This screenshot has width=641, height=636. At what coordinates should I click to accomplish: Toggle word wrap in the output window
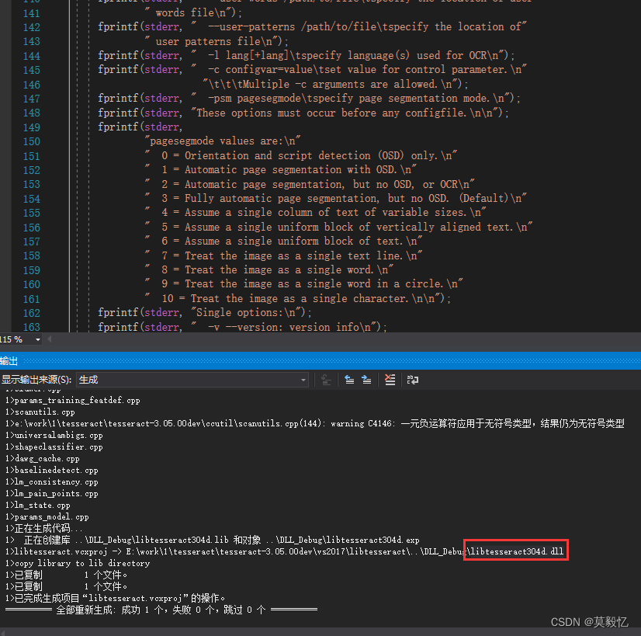click(x=412, y=380)
